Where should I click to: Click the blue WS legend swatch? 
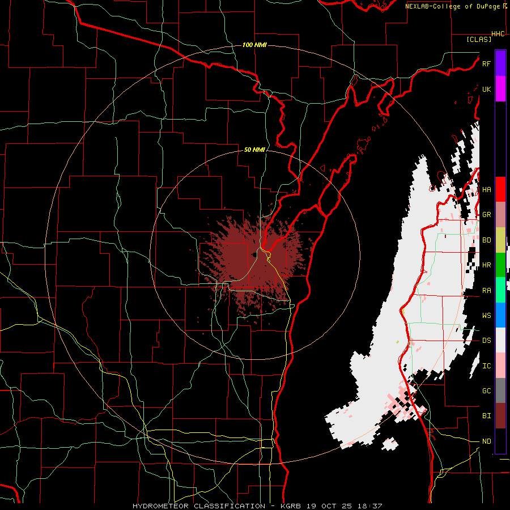click(x=500, y=315)
